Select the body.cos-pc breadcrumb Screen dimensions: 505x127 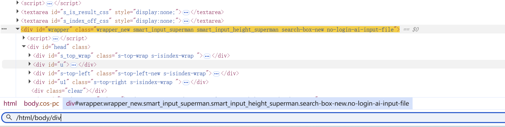(x=42, y=103)
